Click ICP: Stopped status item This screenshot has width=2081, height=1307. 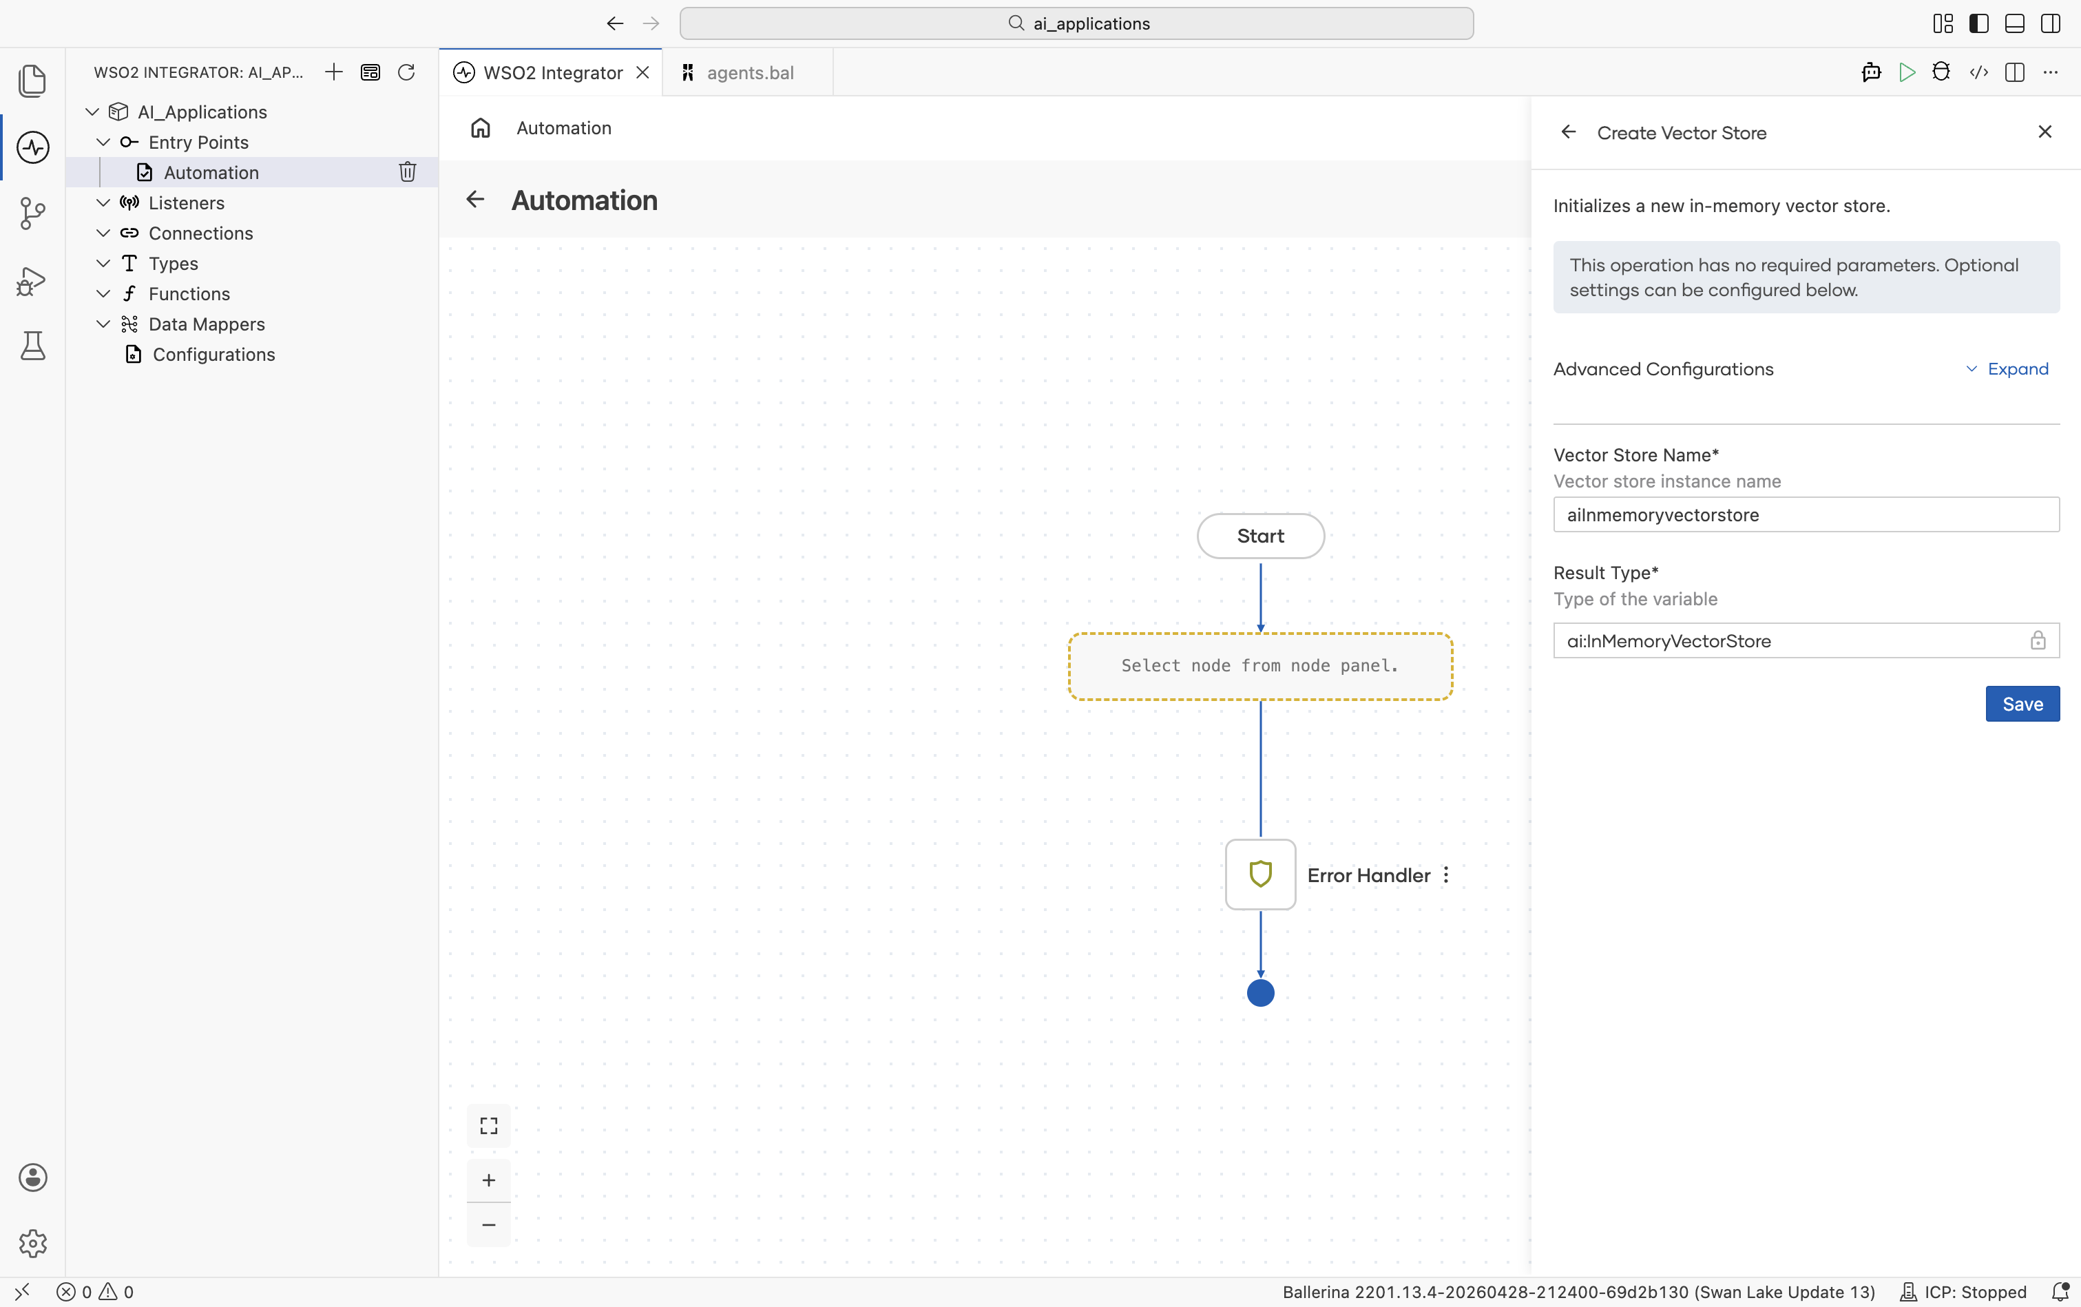tap(1962, 1291)
